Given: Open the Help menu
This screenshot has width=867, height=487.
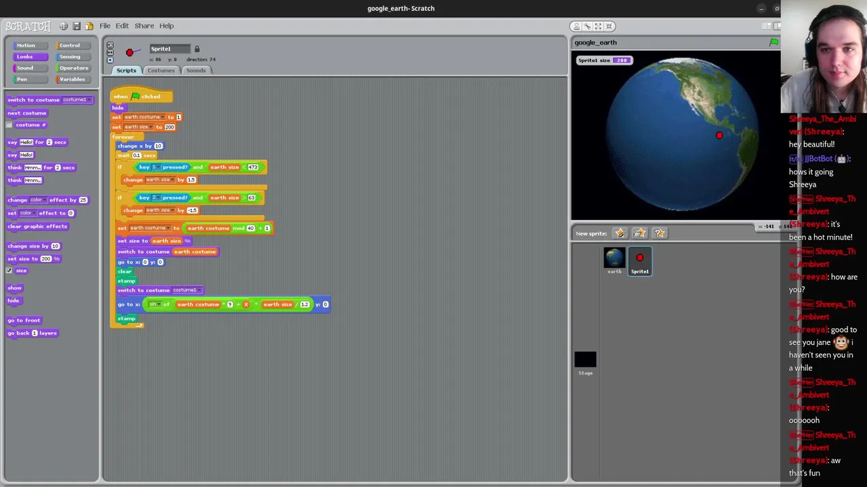Looking at the screenshot, I should (x=166, y=26).
